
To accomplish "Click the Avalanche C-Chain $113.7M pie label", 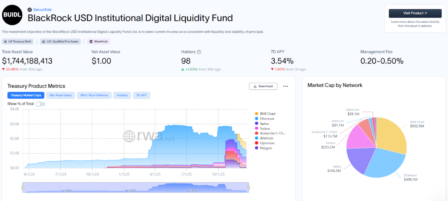I will tap(324, 134).
